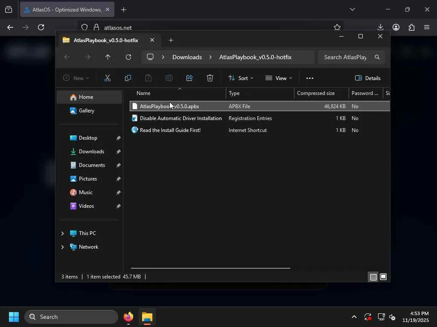Open Firefox hamburger application menu
Screen dimensions: 437x327
tap(427, 27)
